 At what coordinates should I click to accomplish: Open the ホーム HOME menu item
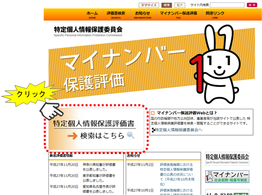(92, 15)
